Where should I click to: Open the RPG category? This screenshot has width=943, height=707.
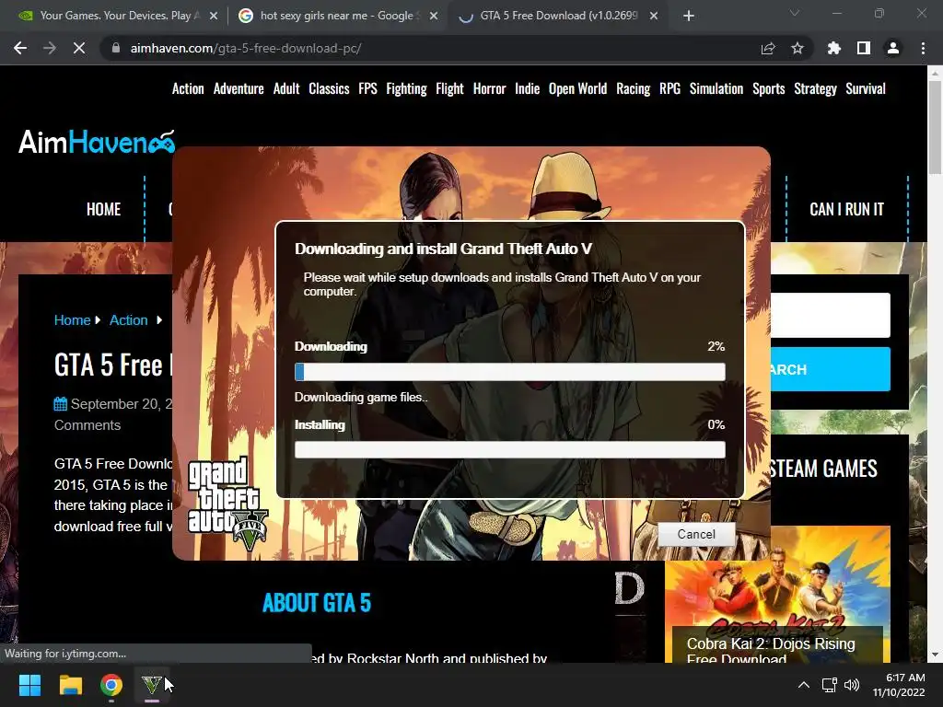point(670,89)
